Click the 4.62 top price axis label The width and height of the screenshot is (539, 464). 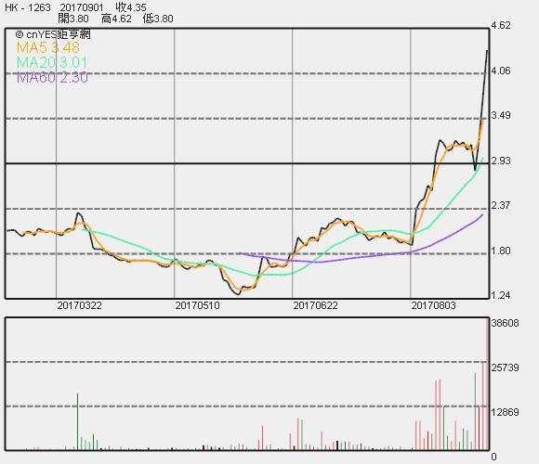click(501, 25)
